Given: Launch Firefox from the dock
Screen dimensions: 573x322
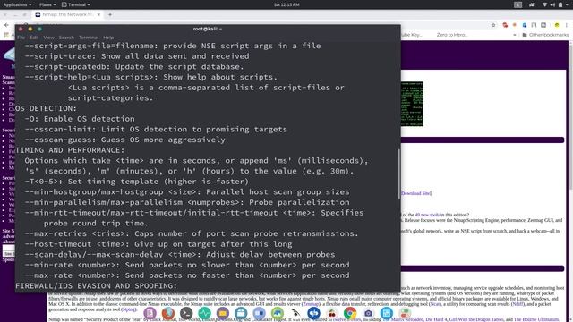Looking at the screenshot, I should tap(167, 313).
